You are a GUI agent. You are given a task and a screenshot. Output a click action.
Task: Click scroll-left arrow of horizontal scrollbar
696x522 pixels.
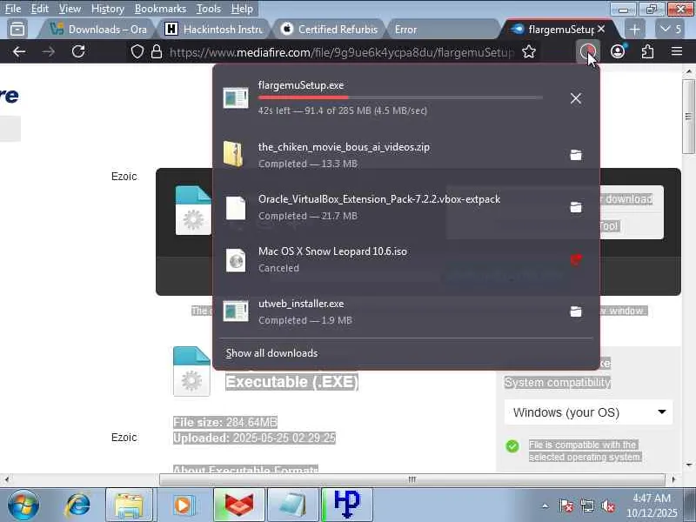tap(6, 479)
